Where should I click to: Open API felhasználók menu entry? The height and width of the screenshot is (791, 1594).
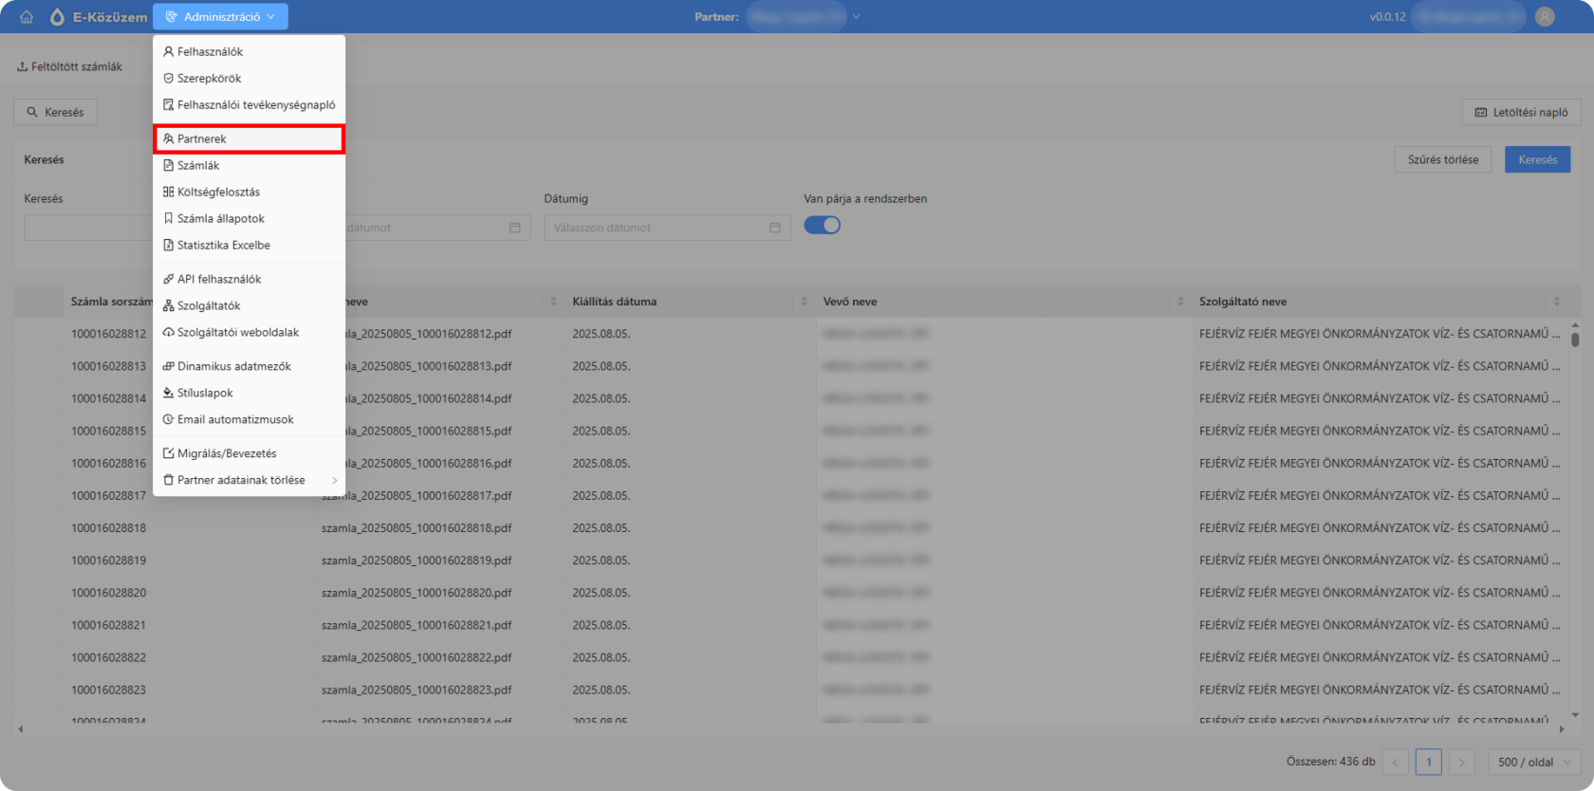click(249, 279)
